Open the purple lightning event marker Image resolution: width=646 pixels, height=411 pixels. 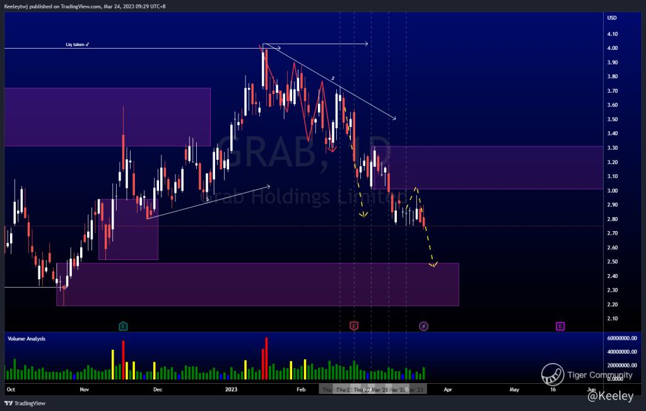[423, 326]
